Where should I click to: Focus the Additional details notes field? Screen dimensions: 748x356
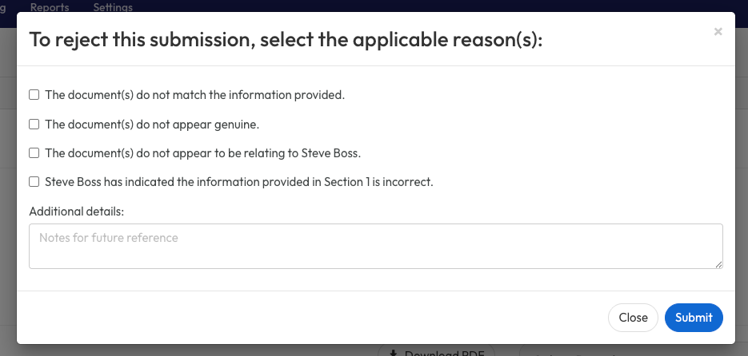(376, 246)
